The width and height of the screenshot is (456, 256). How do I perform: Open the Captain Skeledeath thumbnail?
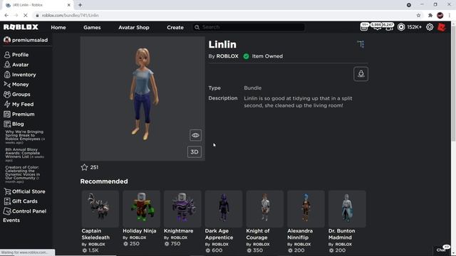[x=100, y=208]
